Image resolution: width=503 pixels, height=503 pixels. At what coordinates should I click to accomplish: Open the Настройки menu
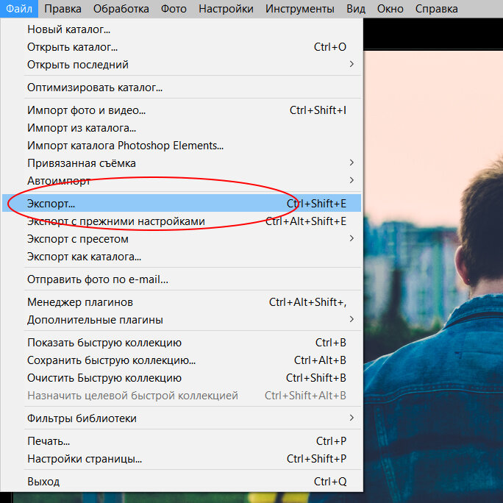[226, 9]
